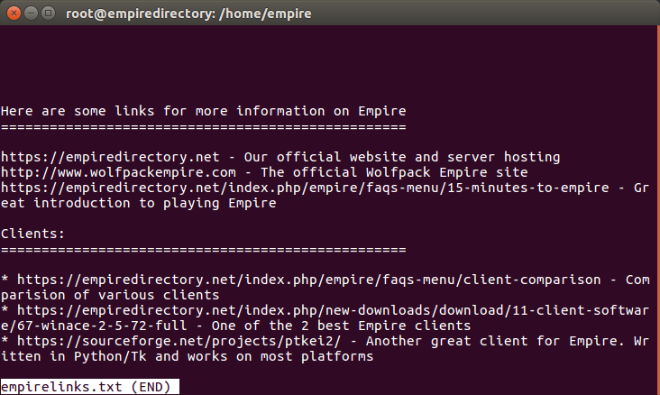The image size is (660, 395).
Task: Maximize the terminal window
Action: pos(49,14)
